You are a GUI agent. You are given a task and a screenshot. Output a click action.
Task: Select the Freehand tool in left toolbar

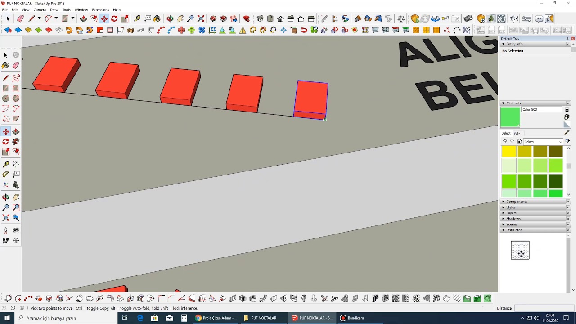point(16,78)
